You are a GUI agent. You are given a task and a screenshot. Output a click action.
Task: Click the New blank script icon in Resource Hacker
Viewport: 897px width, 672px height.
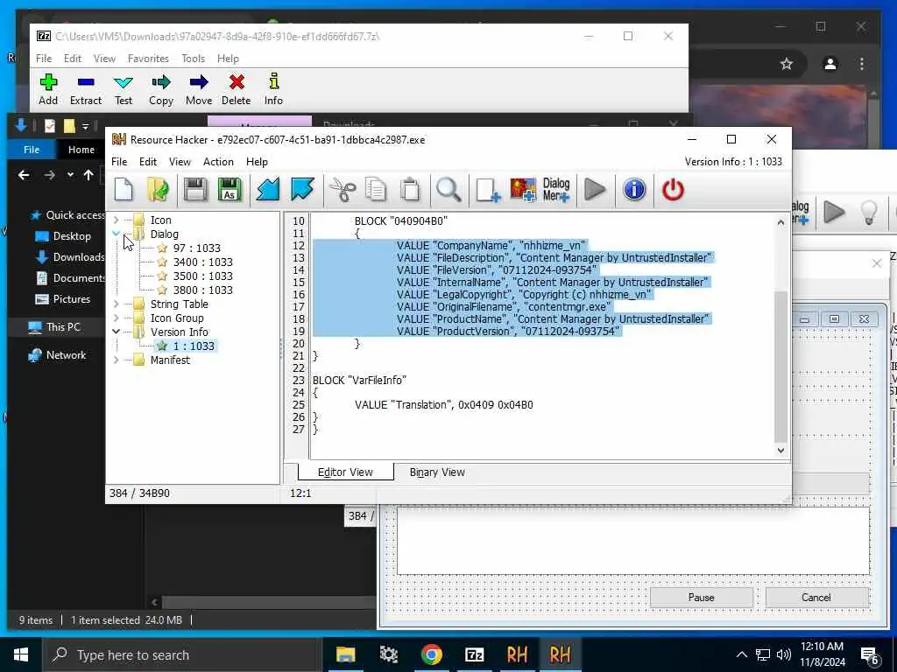tap(124, 190)
